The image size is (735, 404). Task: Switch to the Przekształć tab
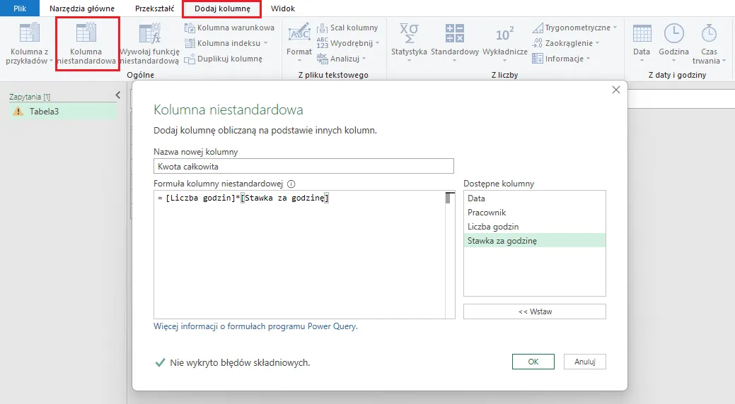pos(154,8)
